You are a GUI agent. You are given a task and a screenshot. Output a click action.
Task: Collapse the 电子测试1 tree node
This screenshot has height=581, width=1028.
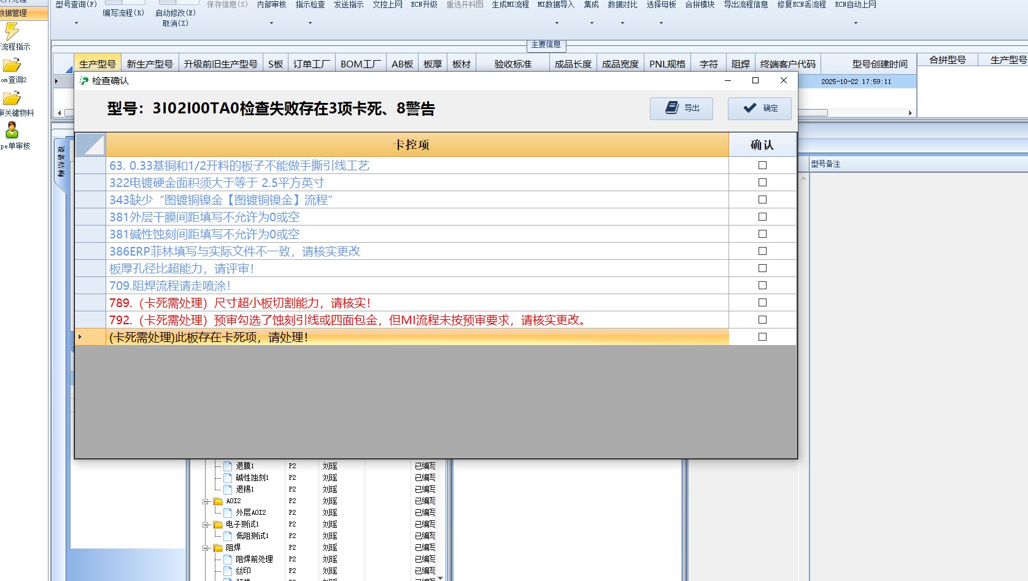click(x=206, y=525)
